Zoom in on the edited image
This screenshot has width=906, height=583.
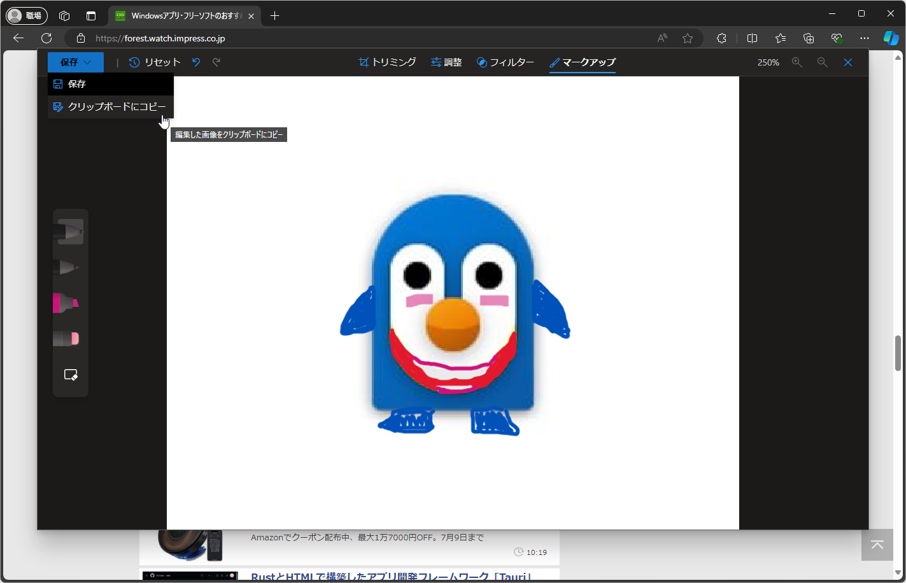point(796,62)
